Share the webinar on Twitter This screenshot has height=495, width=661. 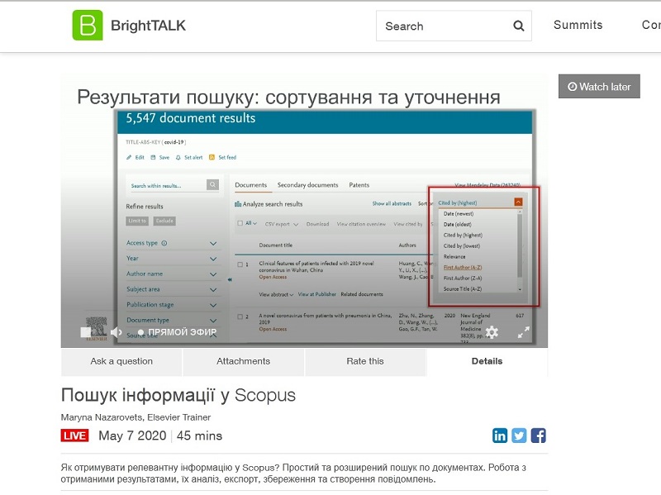(519, 436)
